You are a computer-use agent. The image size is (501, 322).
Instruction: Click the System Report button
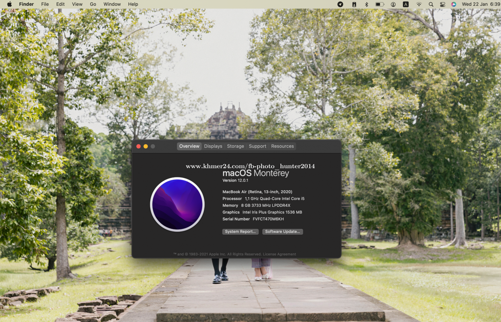pyautogui.click(x=240, y=232)
